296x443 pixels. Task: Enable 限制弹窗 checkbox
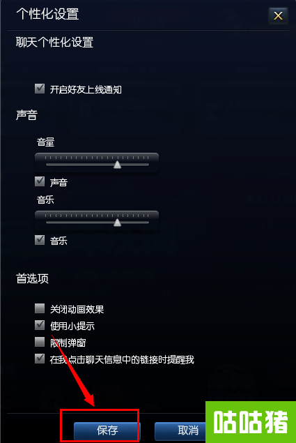[40, 342]
